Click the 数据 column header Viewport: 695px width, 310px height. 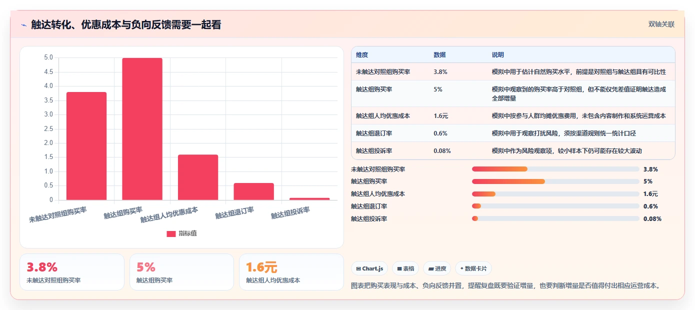tap(440, 55)
